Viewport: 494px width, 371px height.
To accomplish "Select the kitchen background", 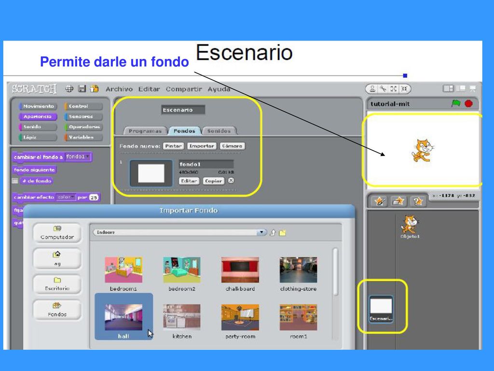I will (x=182, y=321).
